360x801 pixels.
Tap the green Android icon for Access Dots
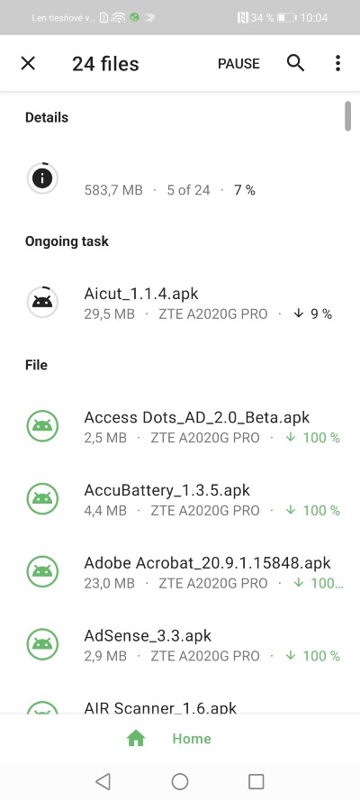[42, 425]
